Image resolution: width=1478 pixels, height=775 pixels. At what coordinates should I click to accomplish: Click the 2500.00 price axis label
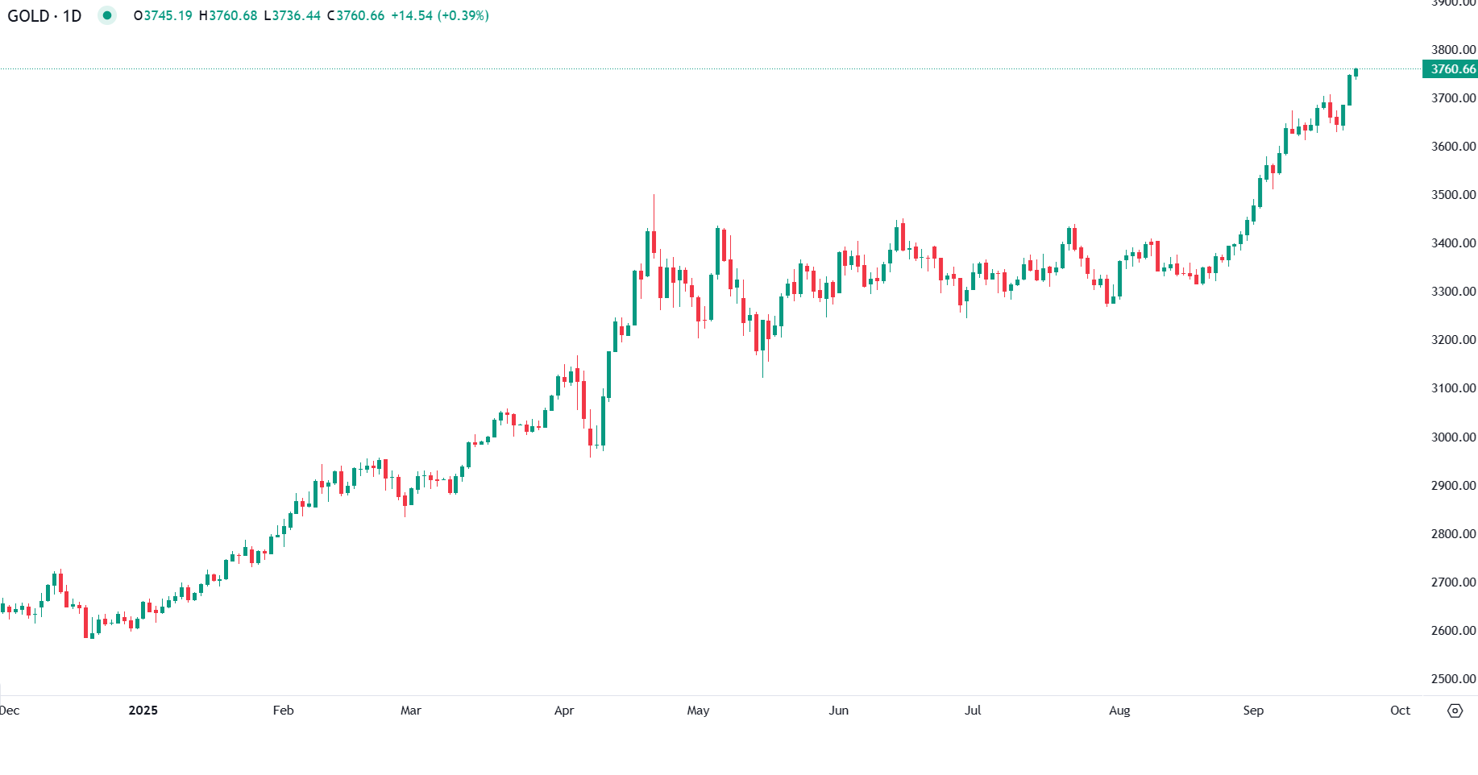pyautogui.click(x=1453, y=679)
